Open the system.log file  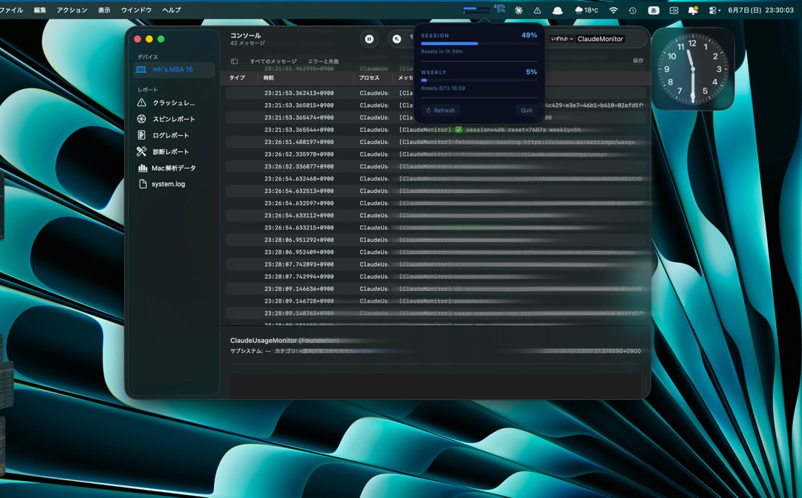coord(168,184)
